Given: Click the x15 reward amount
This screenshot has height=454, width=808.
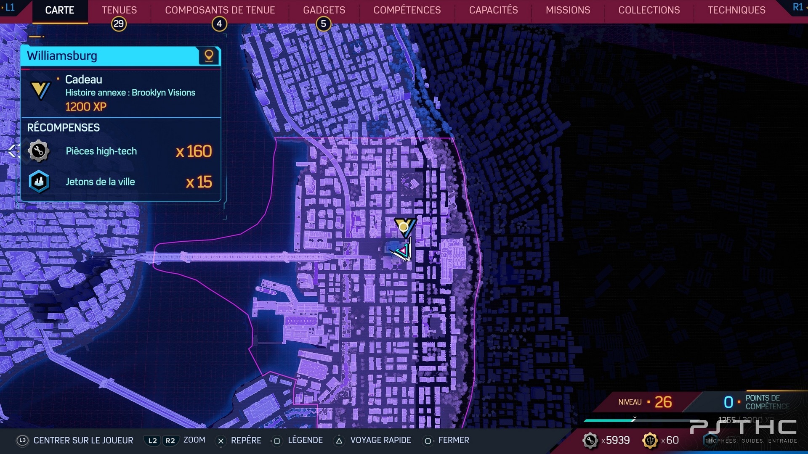Looking at the screenshot, I should coord(199,182).
